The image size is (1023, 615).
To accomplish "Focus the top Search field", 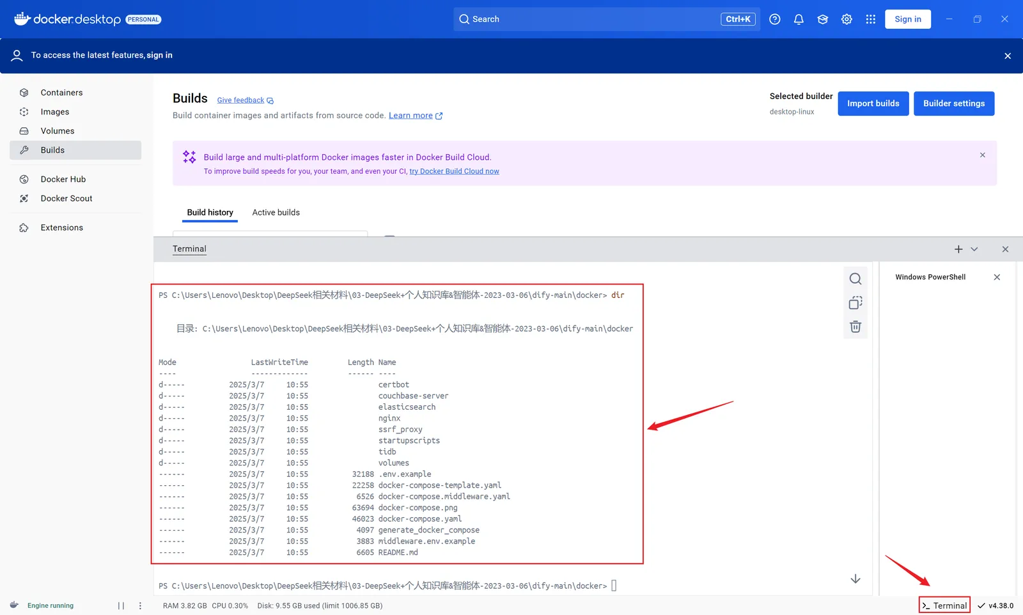I will tap(606, 19).
